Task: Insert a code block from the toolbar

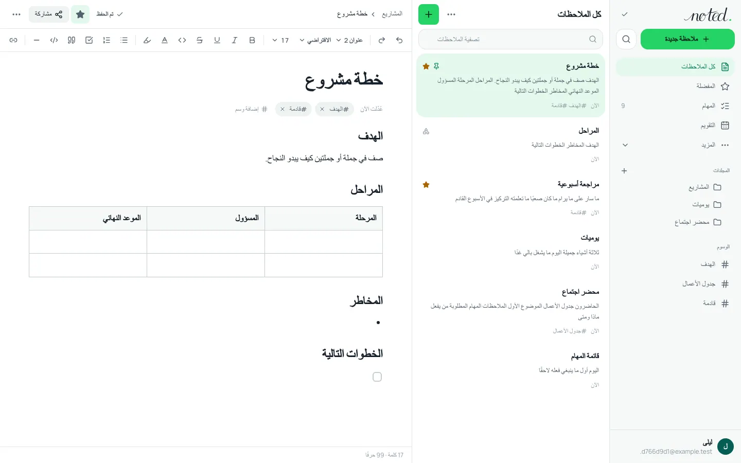Action: (x=54, y=40)
